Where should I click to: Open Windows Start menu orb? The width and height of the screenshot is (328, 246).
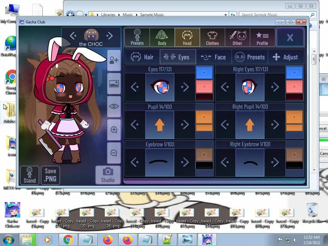tap(8, 240)
